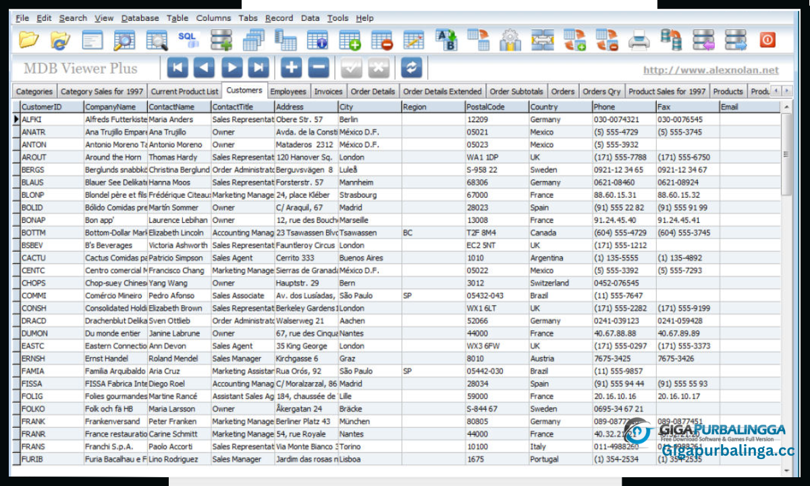The height and width of the screenshot is (486, 810).
Task: Click the table filter magnifier with black handle
Action: (x=157, y=40)
